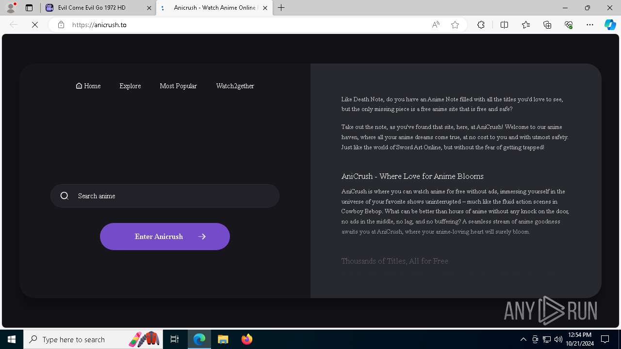The height and width of the screenshot is (349, 621).
Task: Select the Anicrush - Watch Anime Online tab
Action: click(214, 8)
